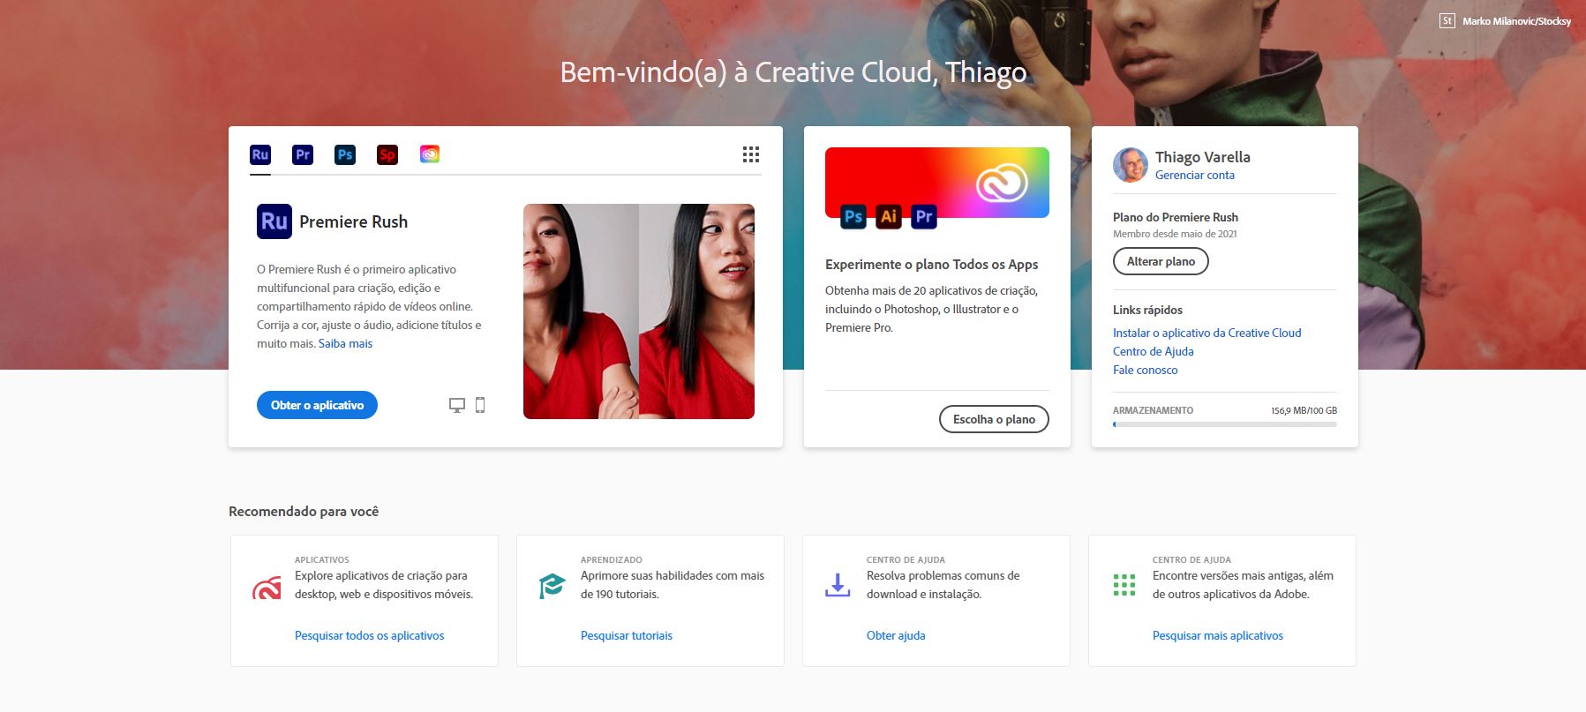This screenshot has height=712, width=1586.
Task: Click the Premiere Pro icon on the plan banner
Action: click(x=924, y=216)
